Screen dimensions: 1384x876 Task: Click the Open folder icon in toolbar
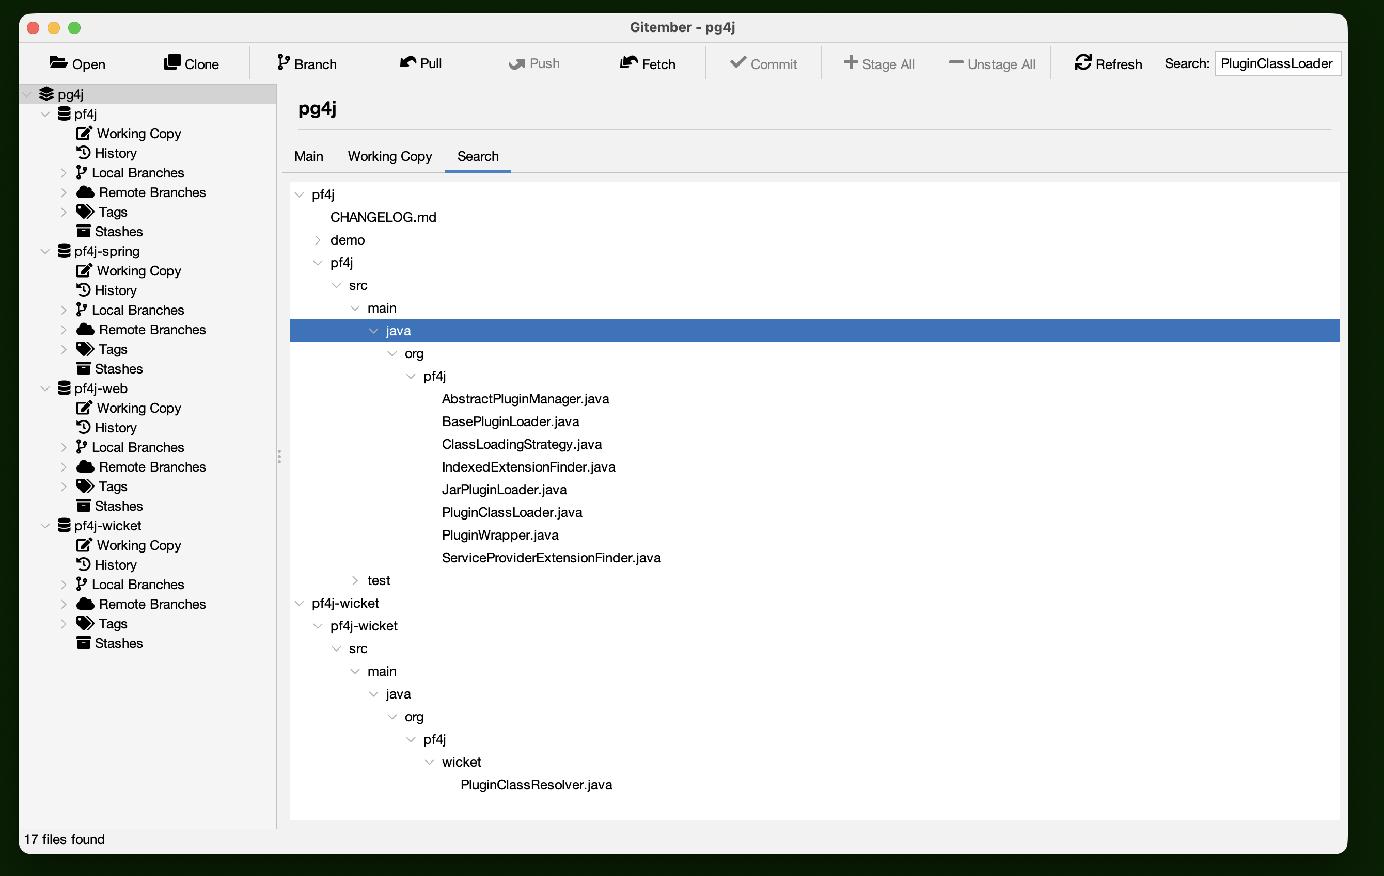click(58, 62)
